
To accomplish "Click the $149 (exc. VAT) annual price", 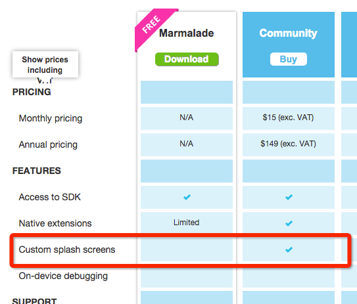I will click(x=288, y=144).
